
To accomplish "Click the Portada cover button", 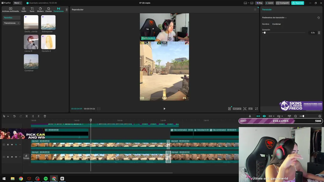I will point(26,157).
